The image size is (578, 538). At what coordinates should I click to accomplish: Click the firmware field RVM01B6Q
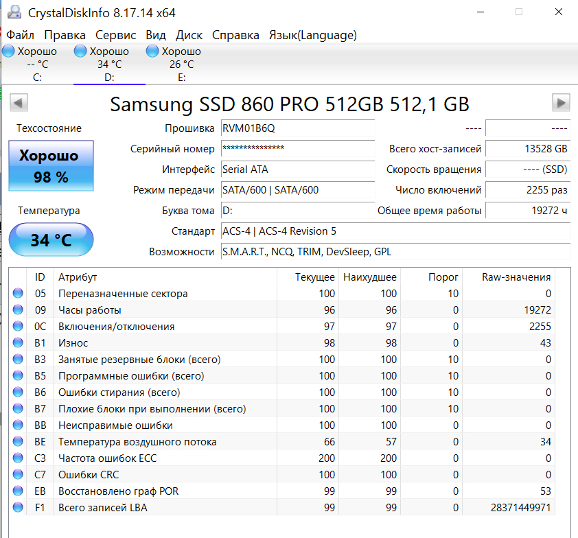[x=297, y=128]
